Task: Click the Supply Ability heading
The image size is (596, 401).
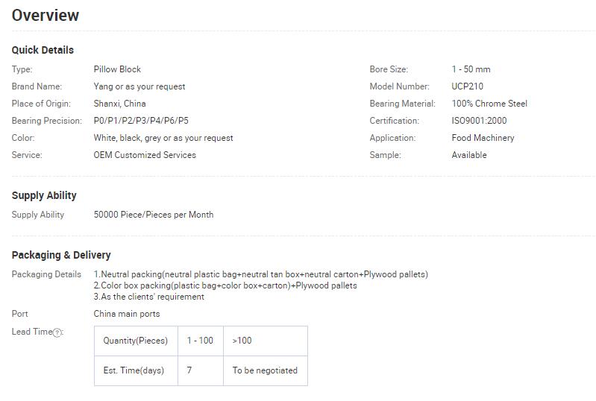Action: [44, 195]
